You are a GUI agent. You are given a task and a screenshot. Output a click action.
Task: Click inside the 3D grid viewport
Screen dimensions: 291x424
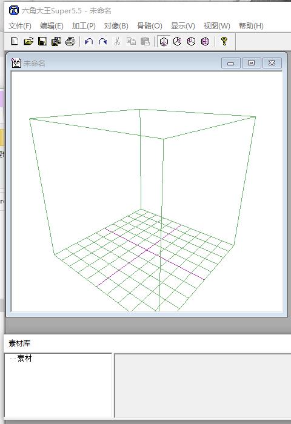tap(147, 191)
